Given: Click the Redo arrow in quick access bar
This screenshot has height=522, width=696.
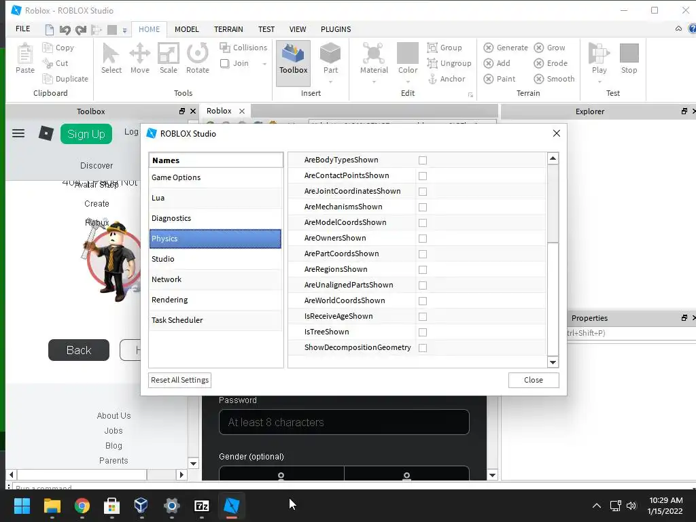Looking at the screenshot, I should [80, 30].
